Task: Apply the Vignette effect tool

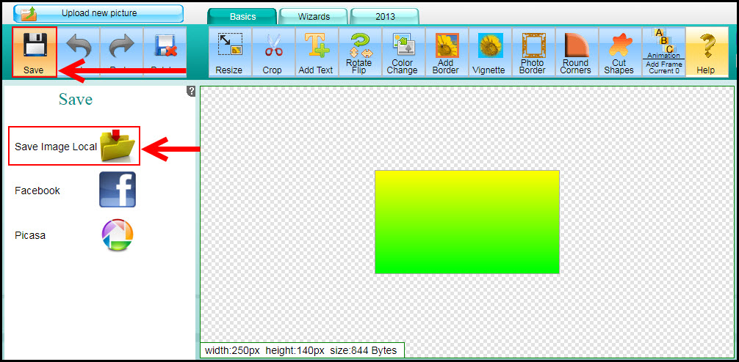Action: click(489, 52)
